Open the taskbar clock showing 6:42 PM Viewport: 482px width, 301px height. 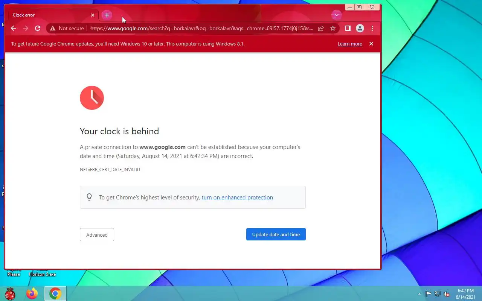point(465,294)
